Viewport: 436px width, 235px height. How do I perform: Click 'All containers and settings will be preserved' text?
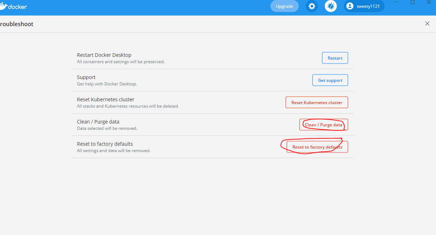(x=121, y=62)
